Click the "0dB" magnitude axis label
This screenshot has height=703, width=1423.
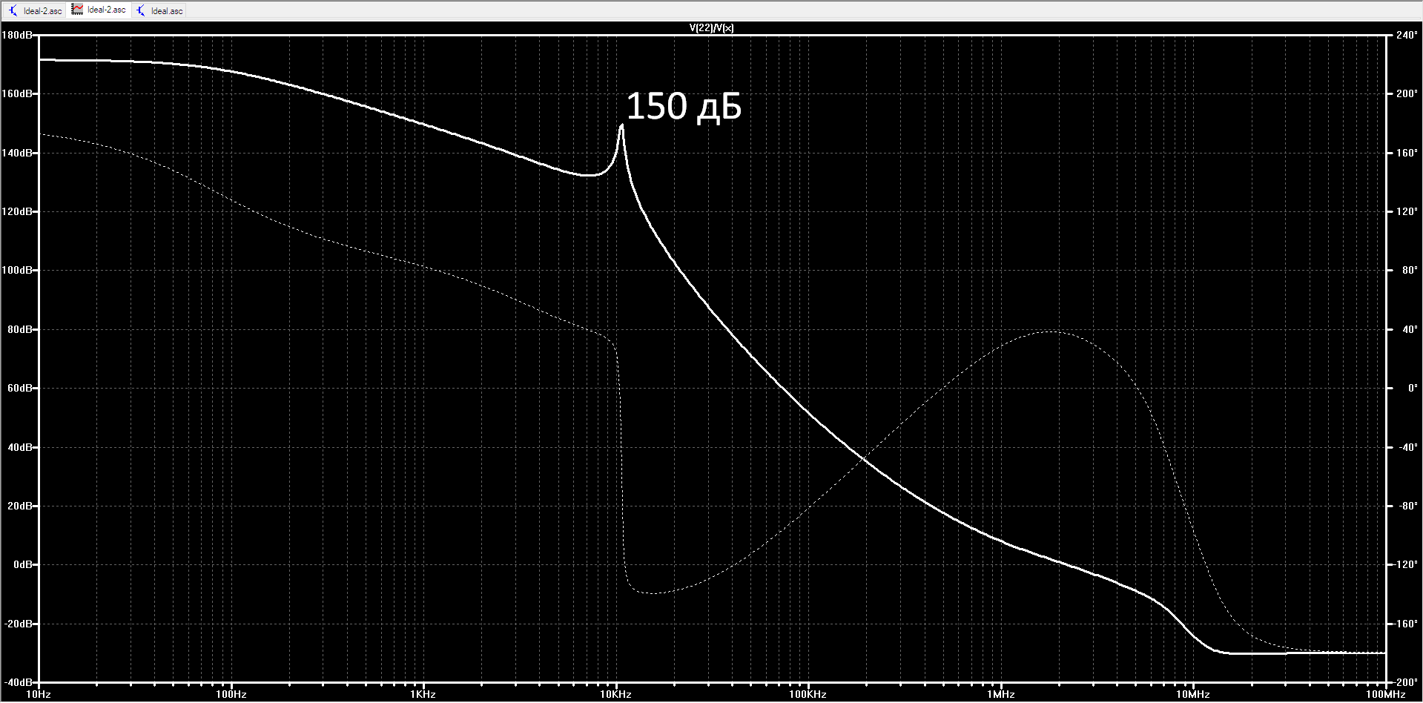pos(22,564)
